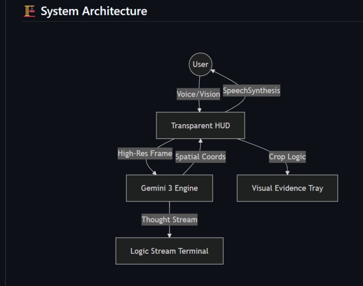Select the Logic Stream Terminal node
This screenshot has width=363, height=286.
coord(170,251)
